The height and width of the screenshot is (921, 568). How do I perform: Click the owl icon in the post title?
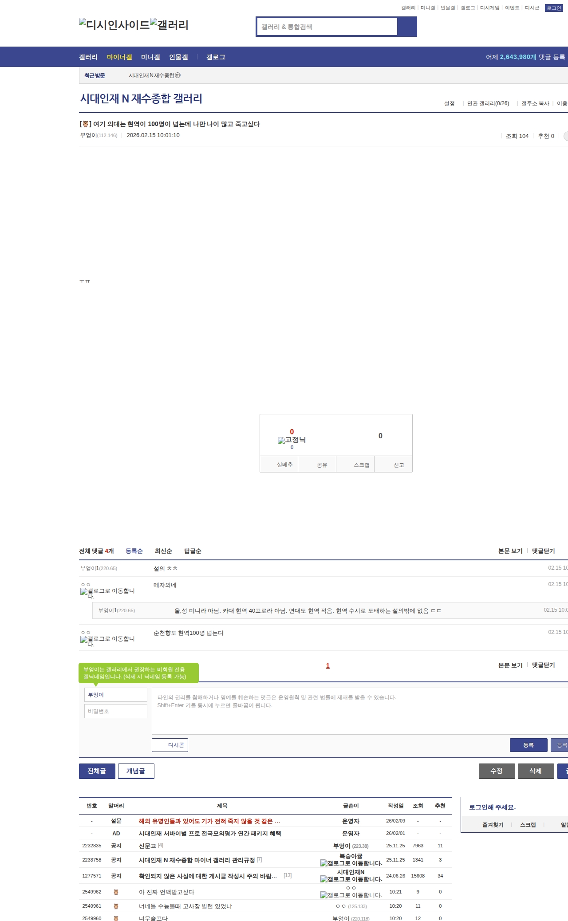pyautogui.click(x=86, y=124)
